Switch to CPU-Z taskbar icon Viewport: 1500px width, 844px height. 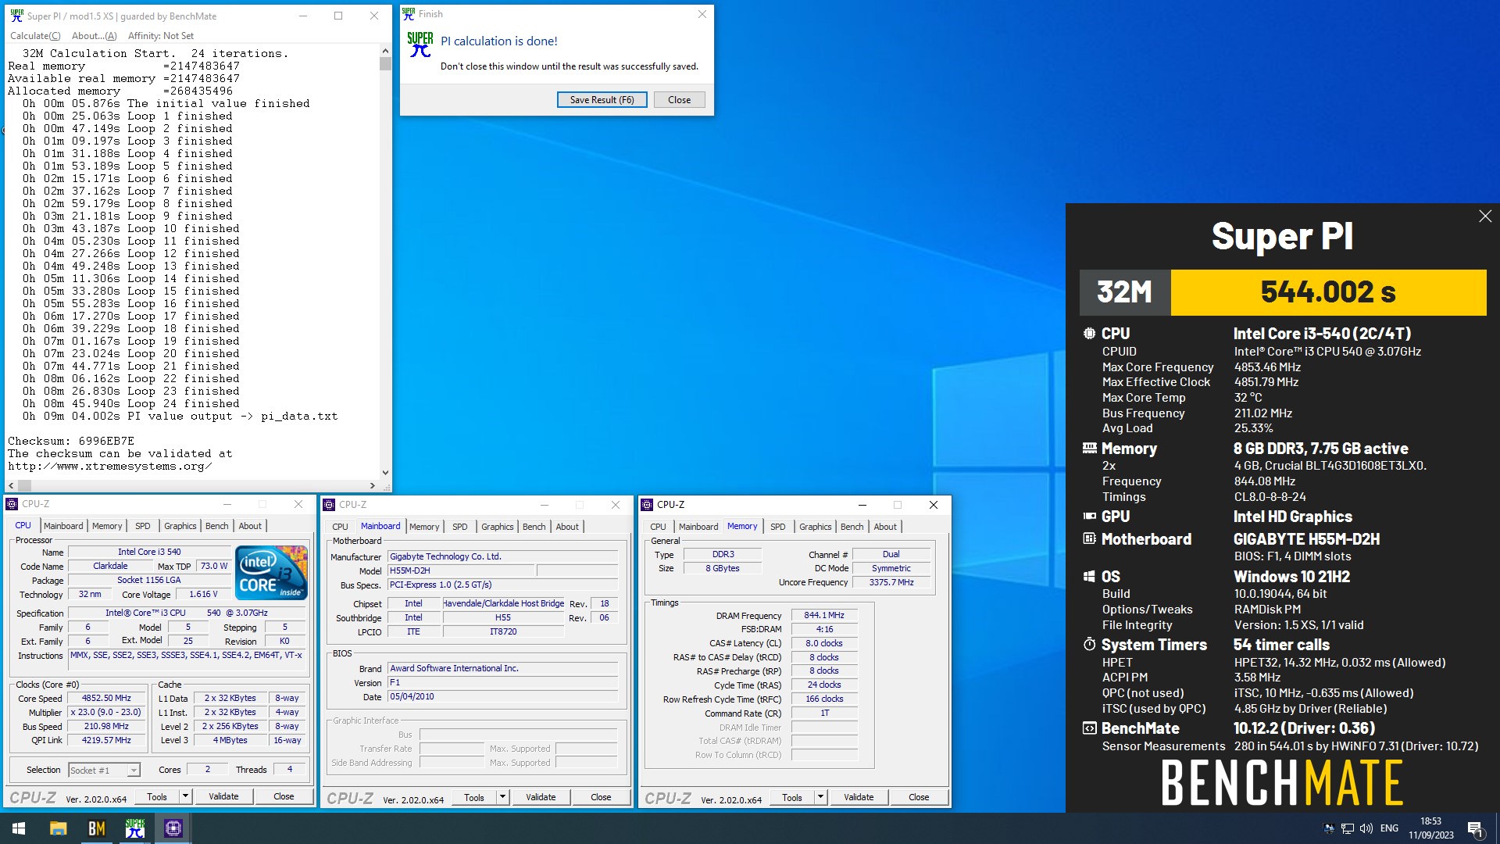173,828
